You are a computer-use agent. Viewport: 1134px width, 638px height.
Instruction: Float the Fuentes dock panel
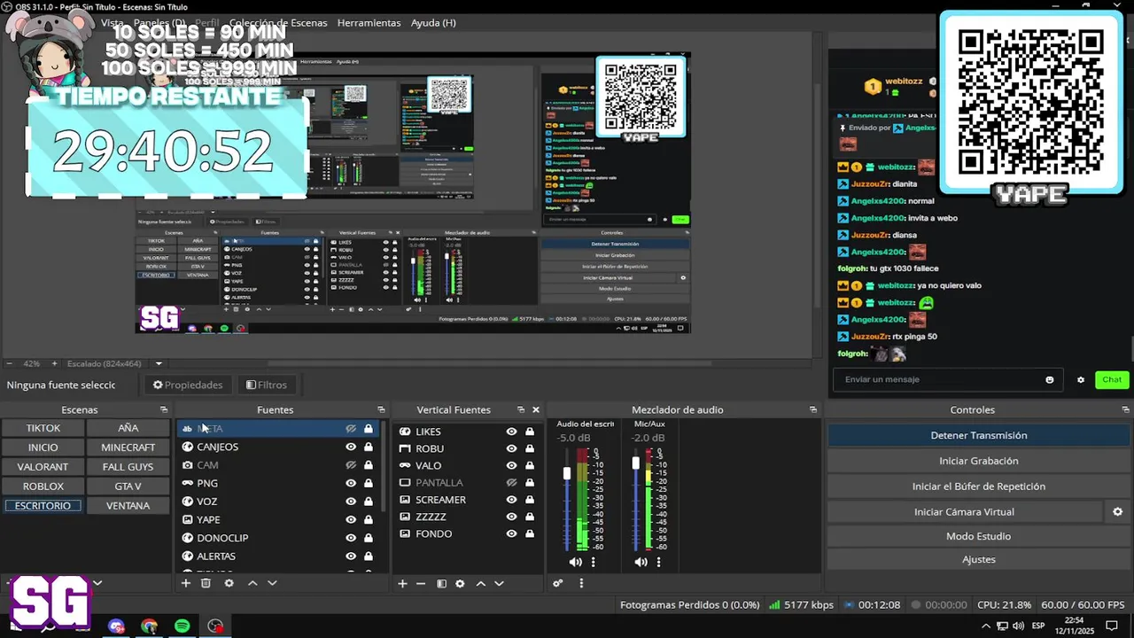point(381,409)
